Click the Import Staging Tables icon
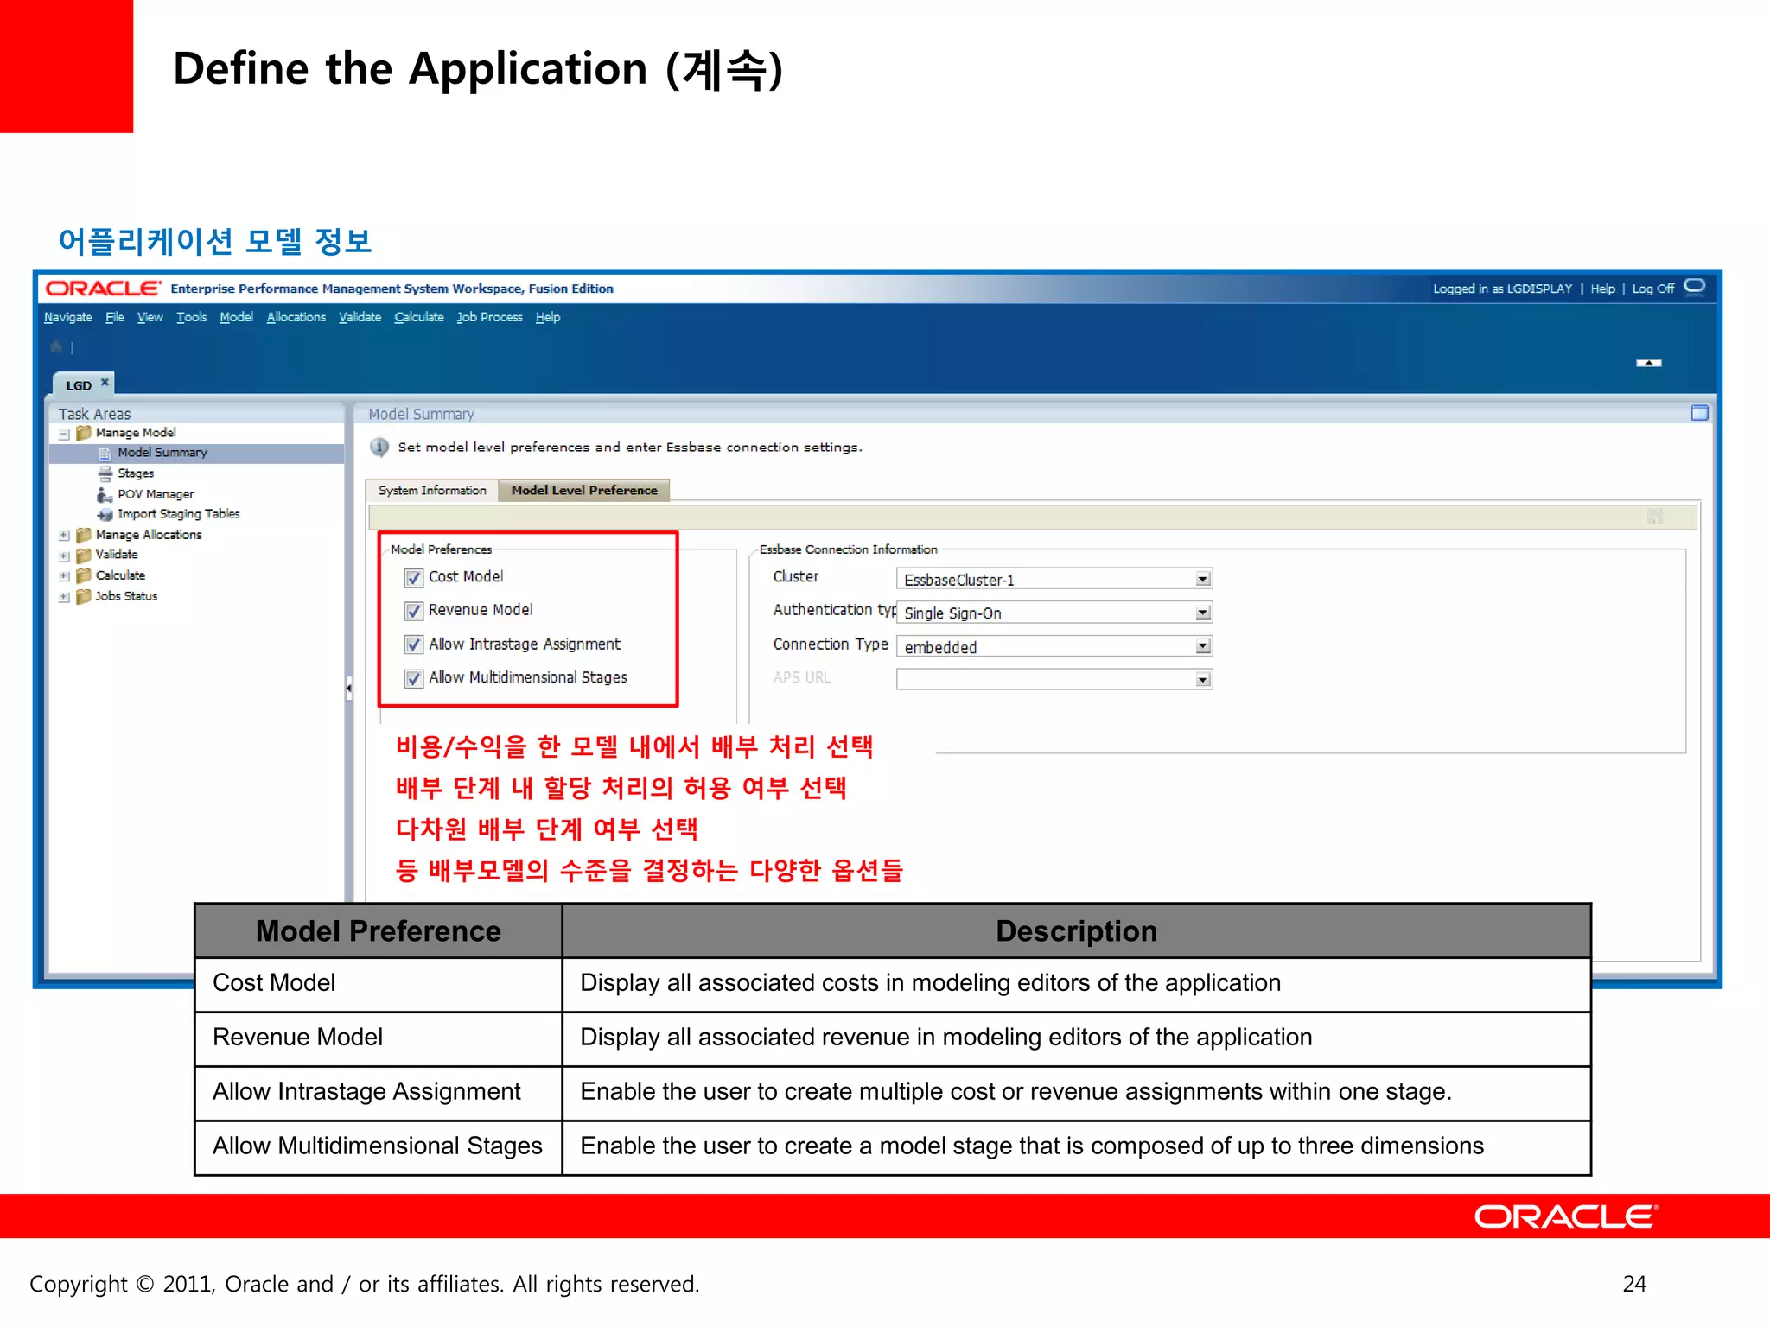Screen dimensions: 1770x1327 105,514
